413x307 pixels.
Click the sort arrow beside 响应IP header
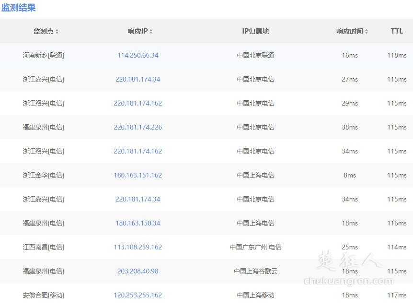tap(150, 31)
